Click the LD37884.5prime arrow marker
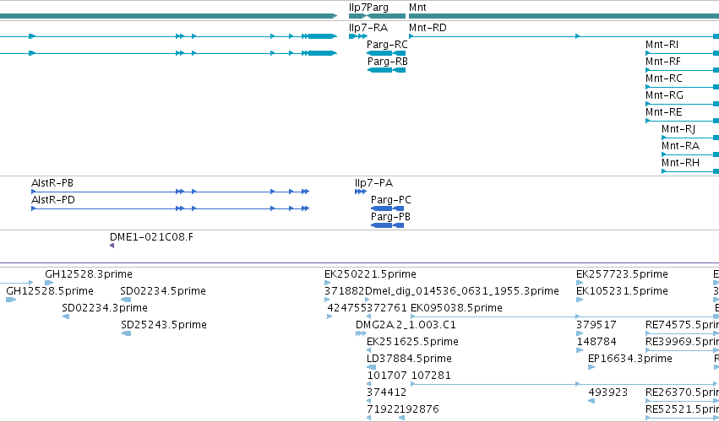 coord(372,367)
